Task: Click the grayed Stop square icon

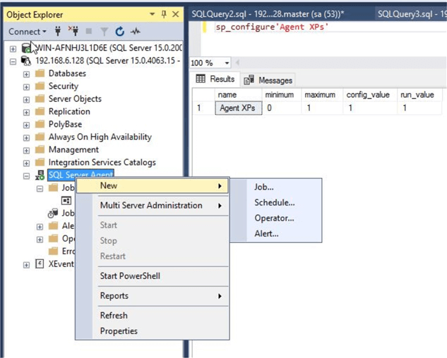Action: (x=89, y=31)
